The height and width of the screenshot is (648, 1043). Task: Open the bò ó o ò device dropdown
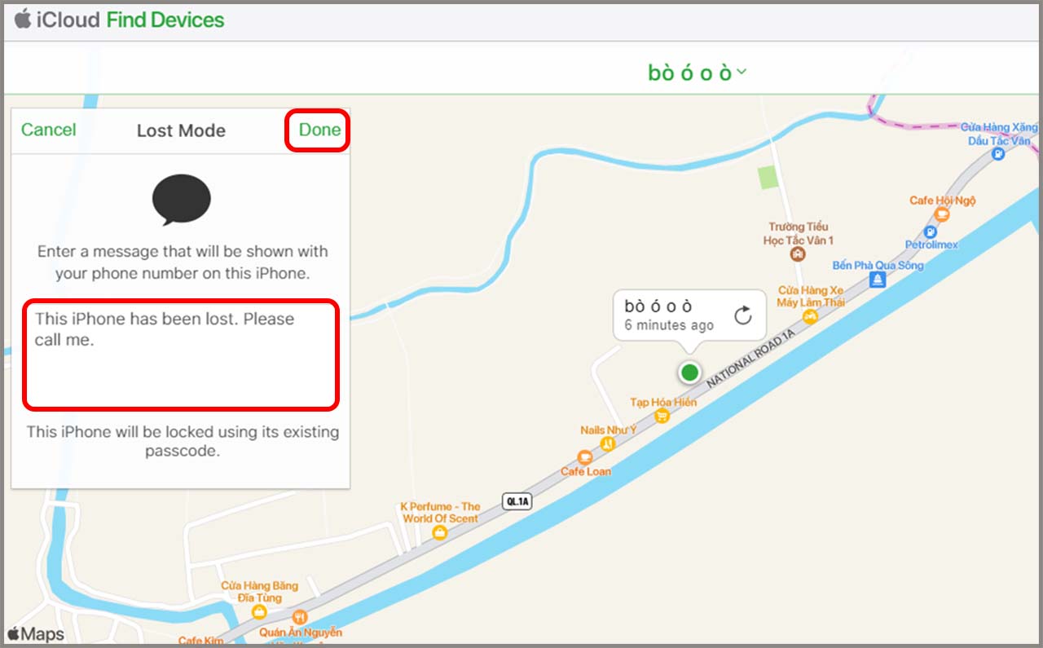click(x=698, y=72)
